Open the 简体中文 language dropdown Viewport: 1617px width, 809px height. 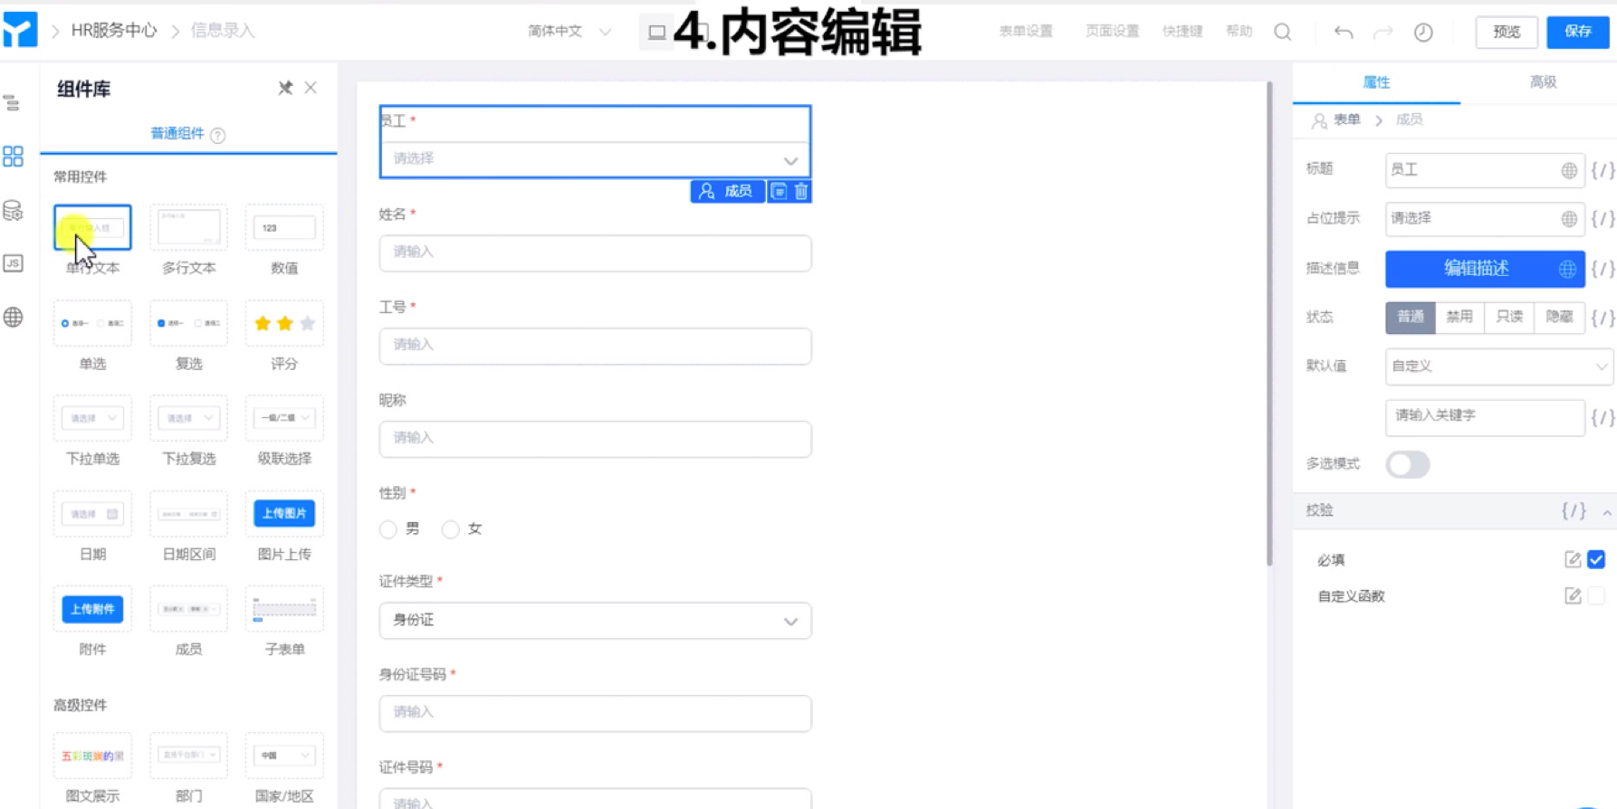[x=569, y=31]
